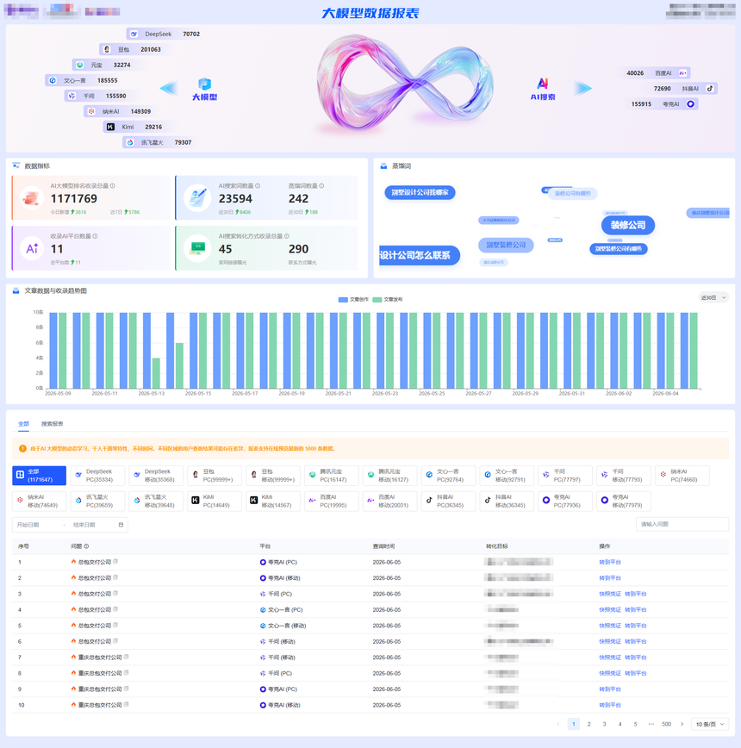Switch to the 搜索报表 tab
741x748 pixels.
[52, 424]
